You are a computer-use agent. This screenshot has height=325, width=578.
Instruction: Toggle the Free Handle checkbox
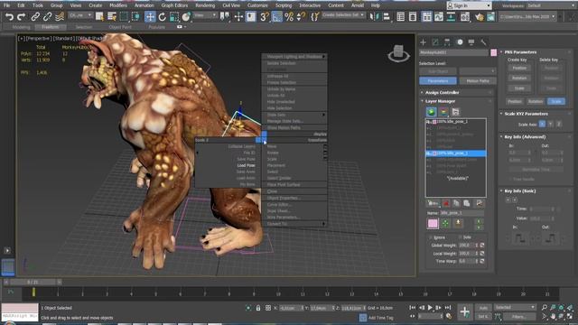point(511,179)
